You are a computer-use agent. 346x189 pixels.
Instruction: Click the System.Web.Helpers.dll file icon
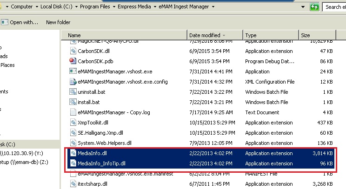coord(73,143)
